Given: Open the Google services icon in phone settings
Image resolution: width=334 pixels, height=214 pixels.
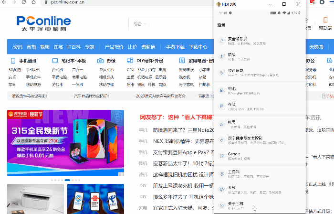Looking at the screenshot, I should (221, 156).
